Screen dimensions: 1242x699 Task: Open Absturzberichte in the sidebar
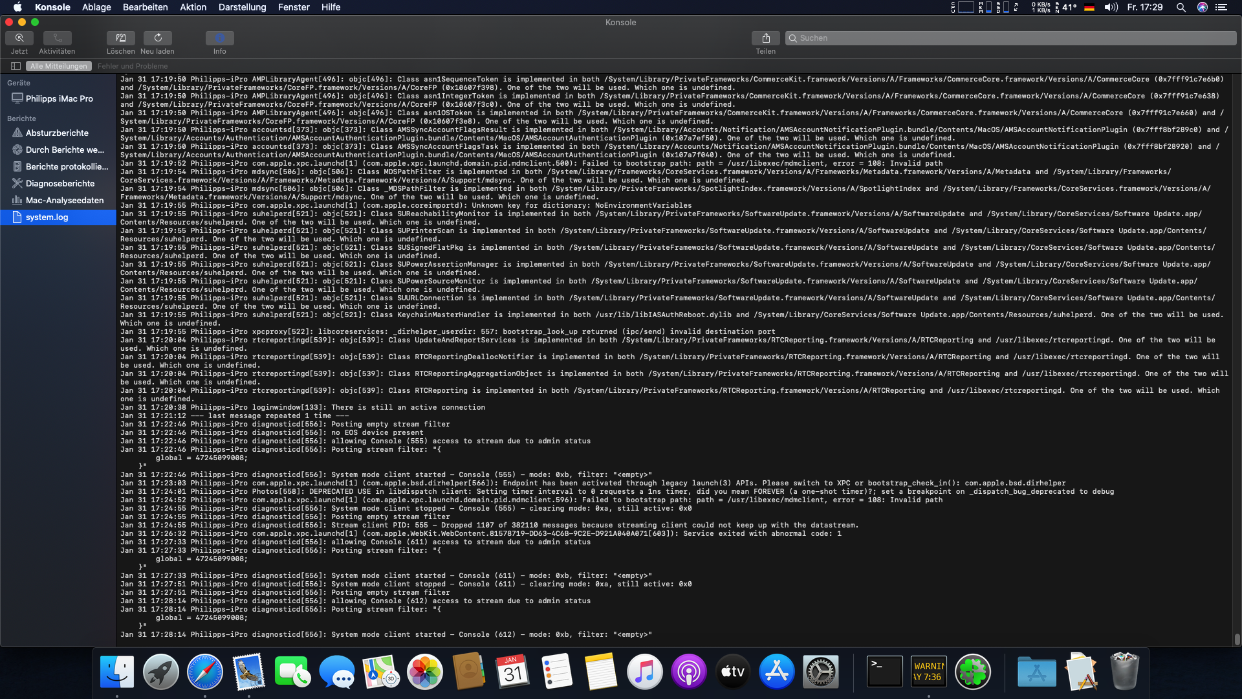(x=57, y=133)
